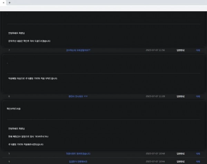Open inquiry titled 환전이 안나와요 ㅠㅠ
The height and width of the screenshot is (164, 207).
[x=78, y=96]
